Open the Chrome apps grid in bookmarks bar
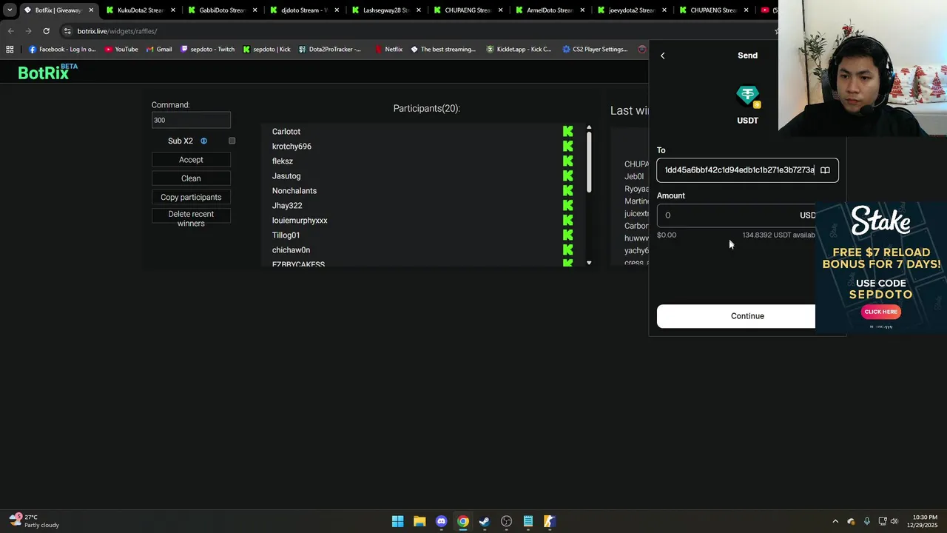Screen dimensions: 947x533 coord(10,50)
